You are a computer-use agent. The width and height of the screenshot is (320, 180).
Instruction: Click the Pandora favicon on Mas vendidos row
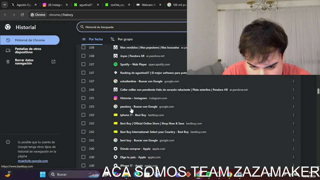click(115, 47)
